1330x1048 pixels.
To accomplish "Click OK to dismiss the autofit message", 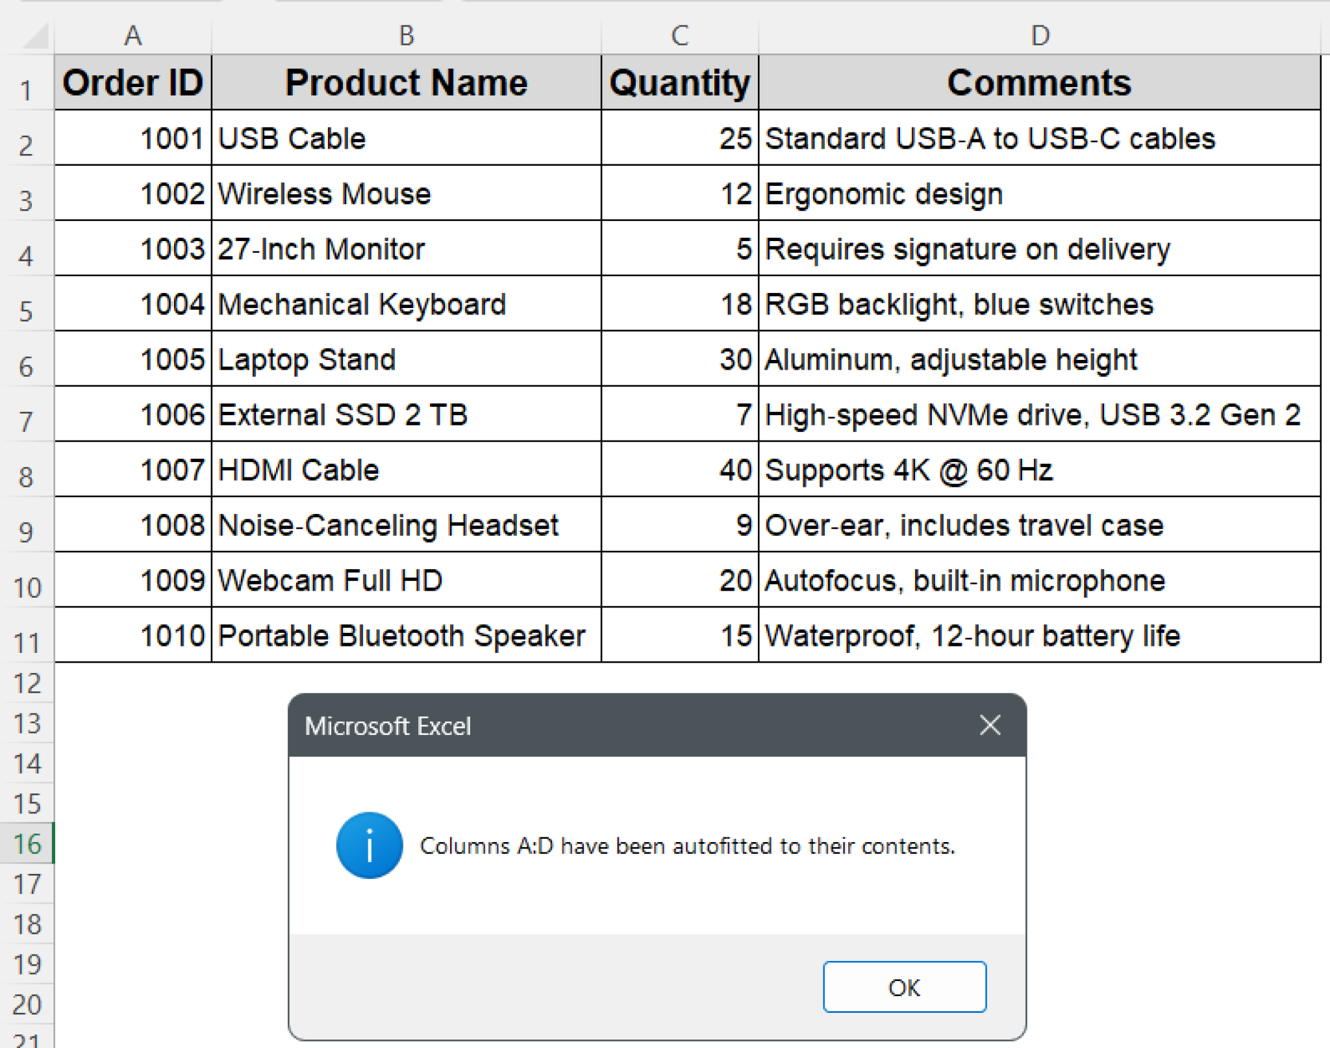I will (x=905, y=988).
